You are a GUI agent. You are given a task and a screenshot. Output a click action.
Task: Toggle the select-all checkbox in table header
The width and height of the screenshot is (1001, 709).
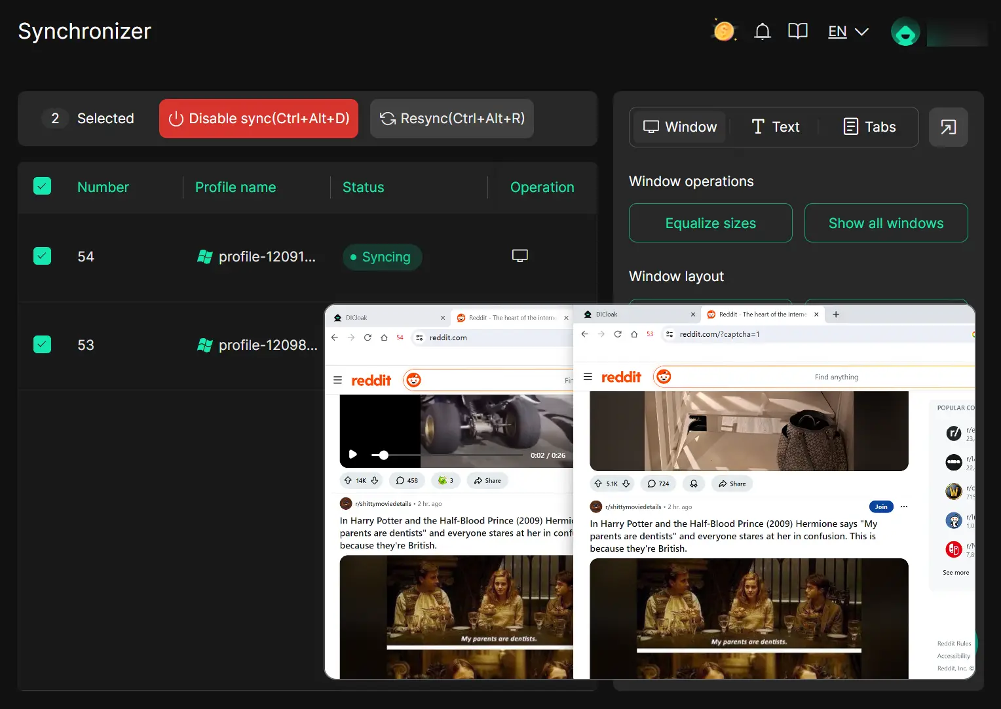click(x=43, y=186)
